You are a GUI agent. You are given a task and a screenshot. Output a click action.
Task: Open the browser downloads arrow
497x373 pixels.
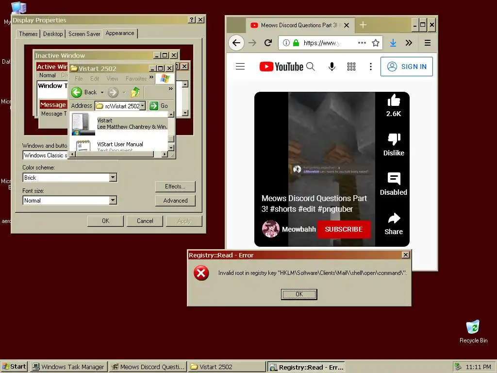[x=393, y=43]
